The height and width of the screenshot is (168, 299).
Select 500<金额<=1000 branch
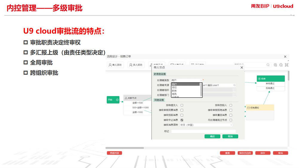tap(140, 108)
